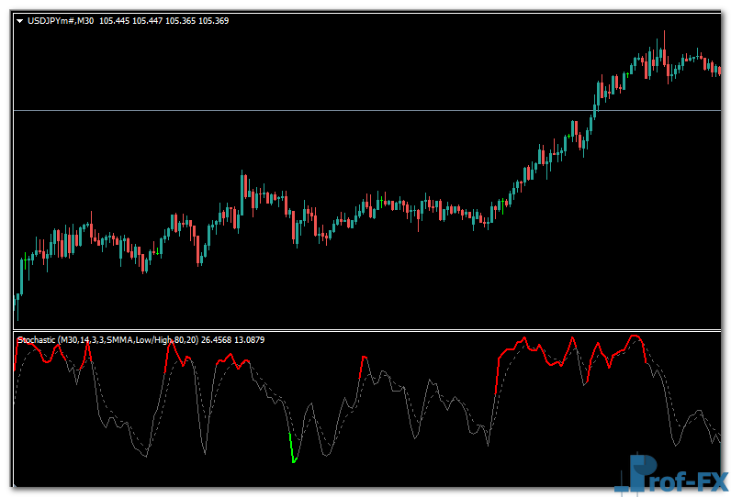
Task: Select the green oversold Stochastic segment
Action: (292, 447)
